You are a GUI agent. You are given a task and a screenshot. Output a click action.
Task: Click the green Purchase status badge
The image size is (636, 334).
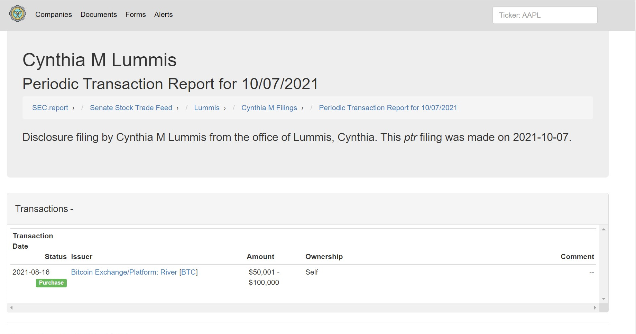click(x=51, y=283)
